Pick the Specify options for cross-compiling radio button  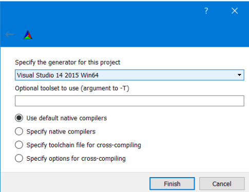(19, 158)
